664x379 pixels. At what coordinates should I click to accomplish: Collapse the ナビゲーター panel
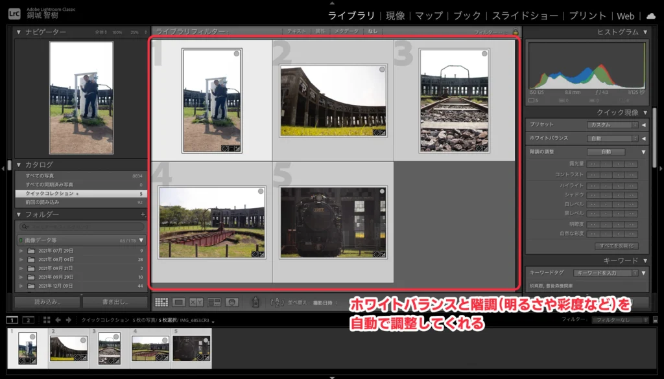click(x=19, y=32)
